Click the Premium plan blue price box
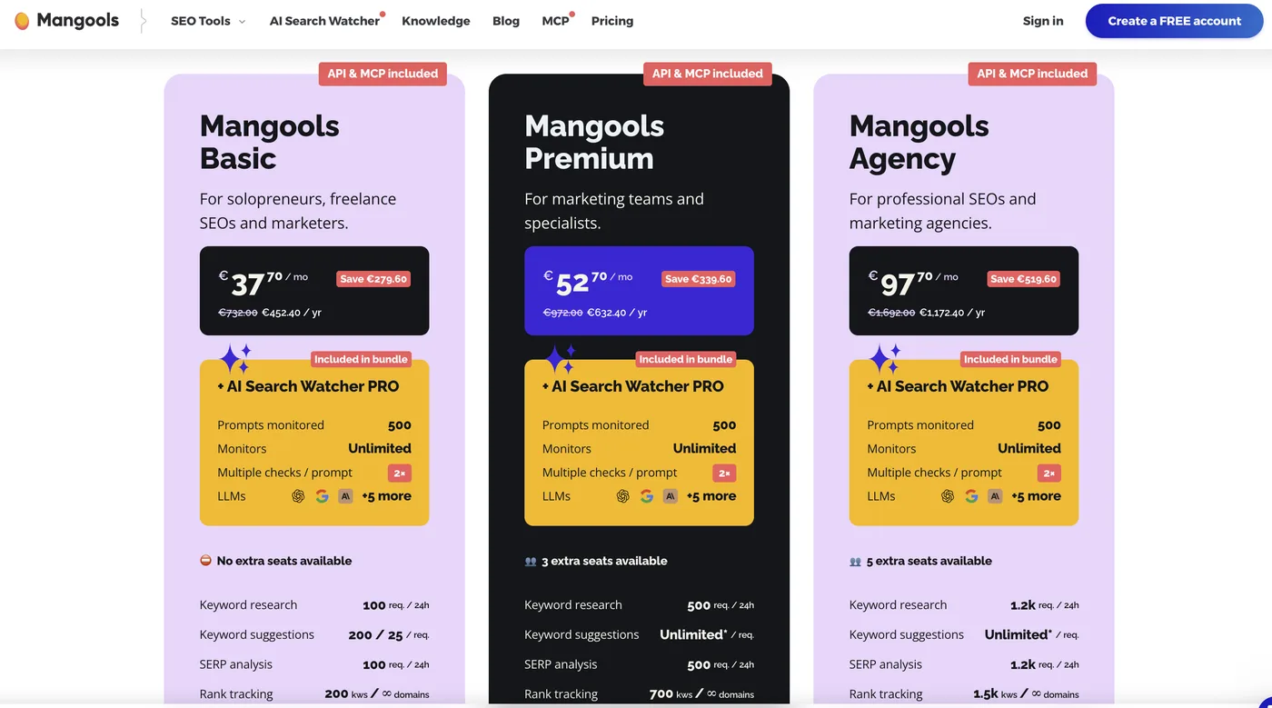The image size is (1272, 708). (x=639, y=291)
